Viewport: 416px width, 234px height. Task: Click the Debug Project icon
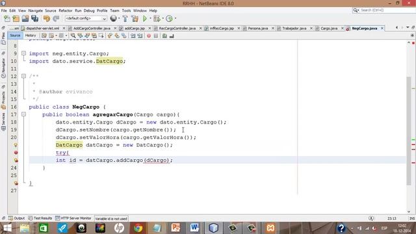click(157, 19)
